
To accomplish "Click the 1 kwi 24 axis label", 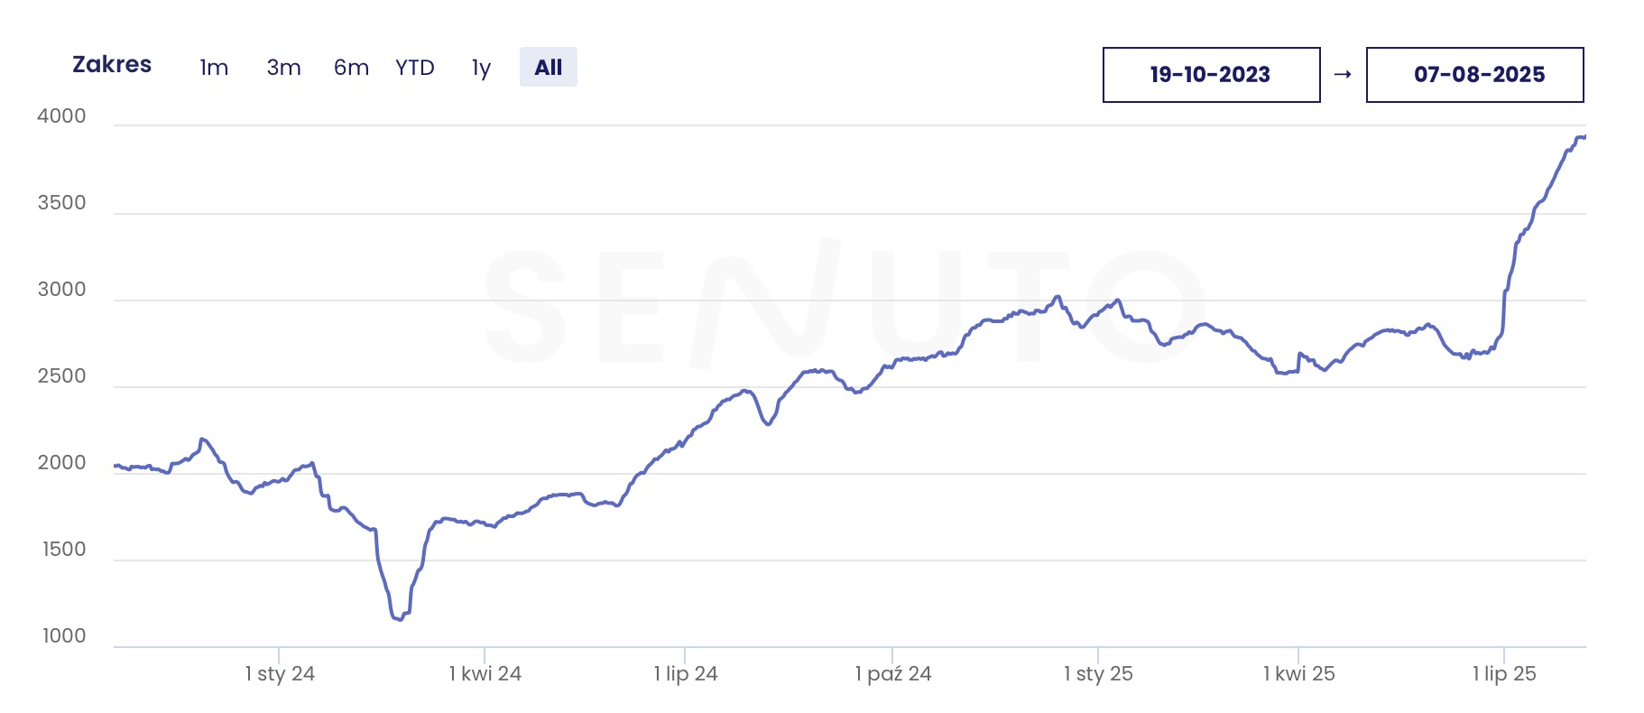I will [x=485, y=673].
